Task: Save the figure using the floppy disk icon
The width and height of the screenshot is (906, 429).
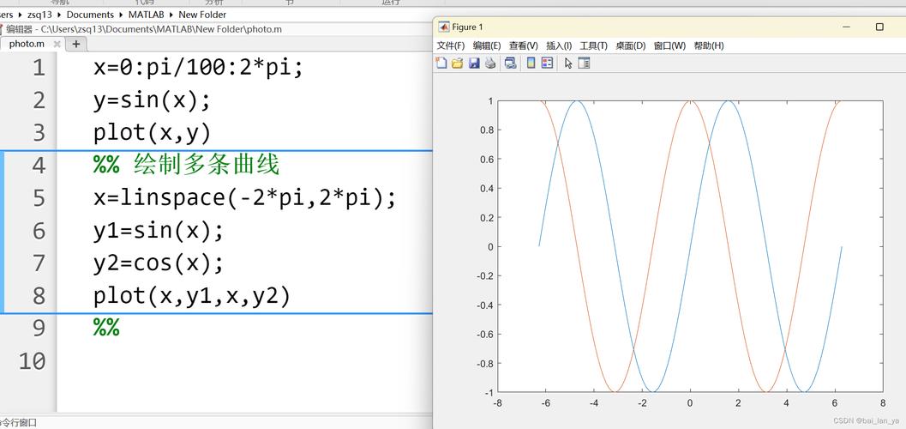Action: click(474, 63)
